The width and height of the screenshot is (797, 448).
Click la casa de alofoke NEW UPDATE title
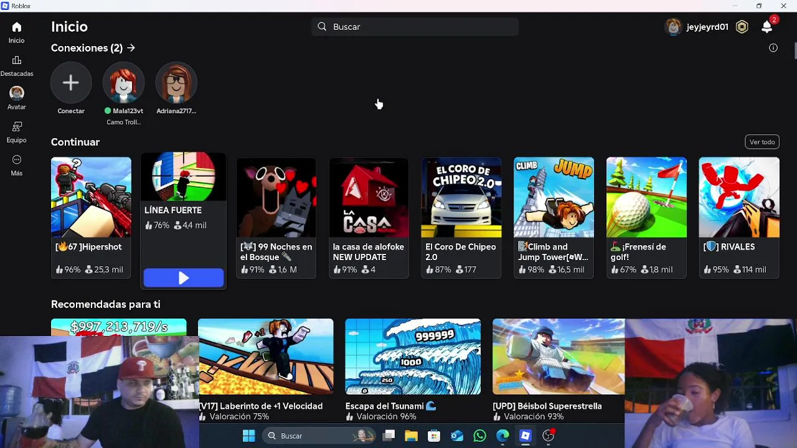click(x=369, y=252)
